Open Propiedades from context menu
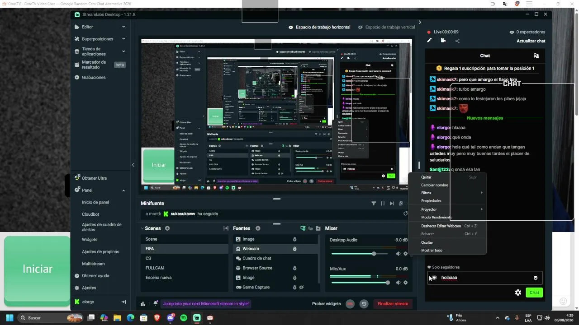This screenshot has height=325, width=579. 447,201
